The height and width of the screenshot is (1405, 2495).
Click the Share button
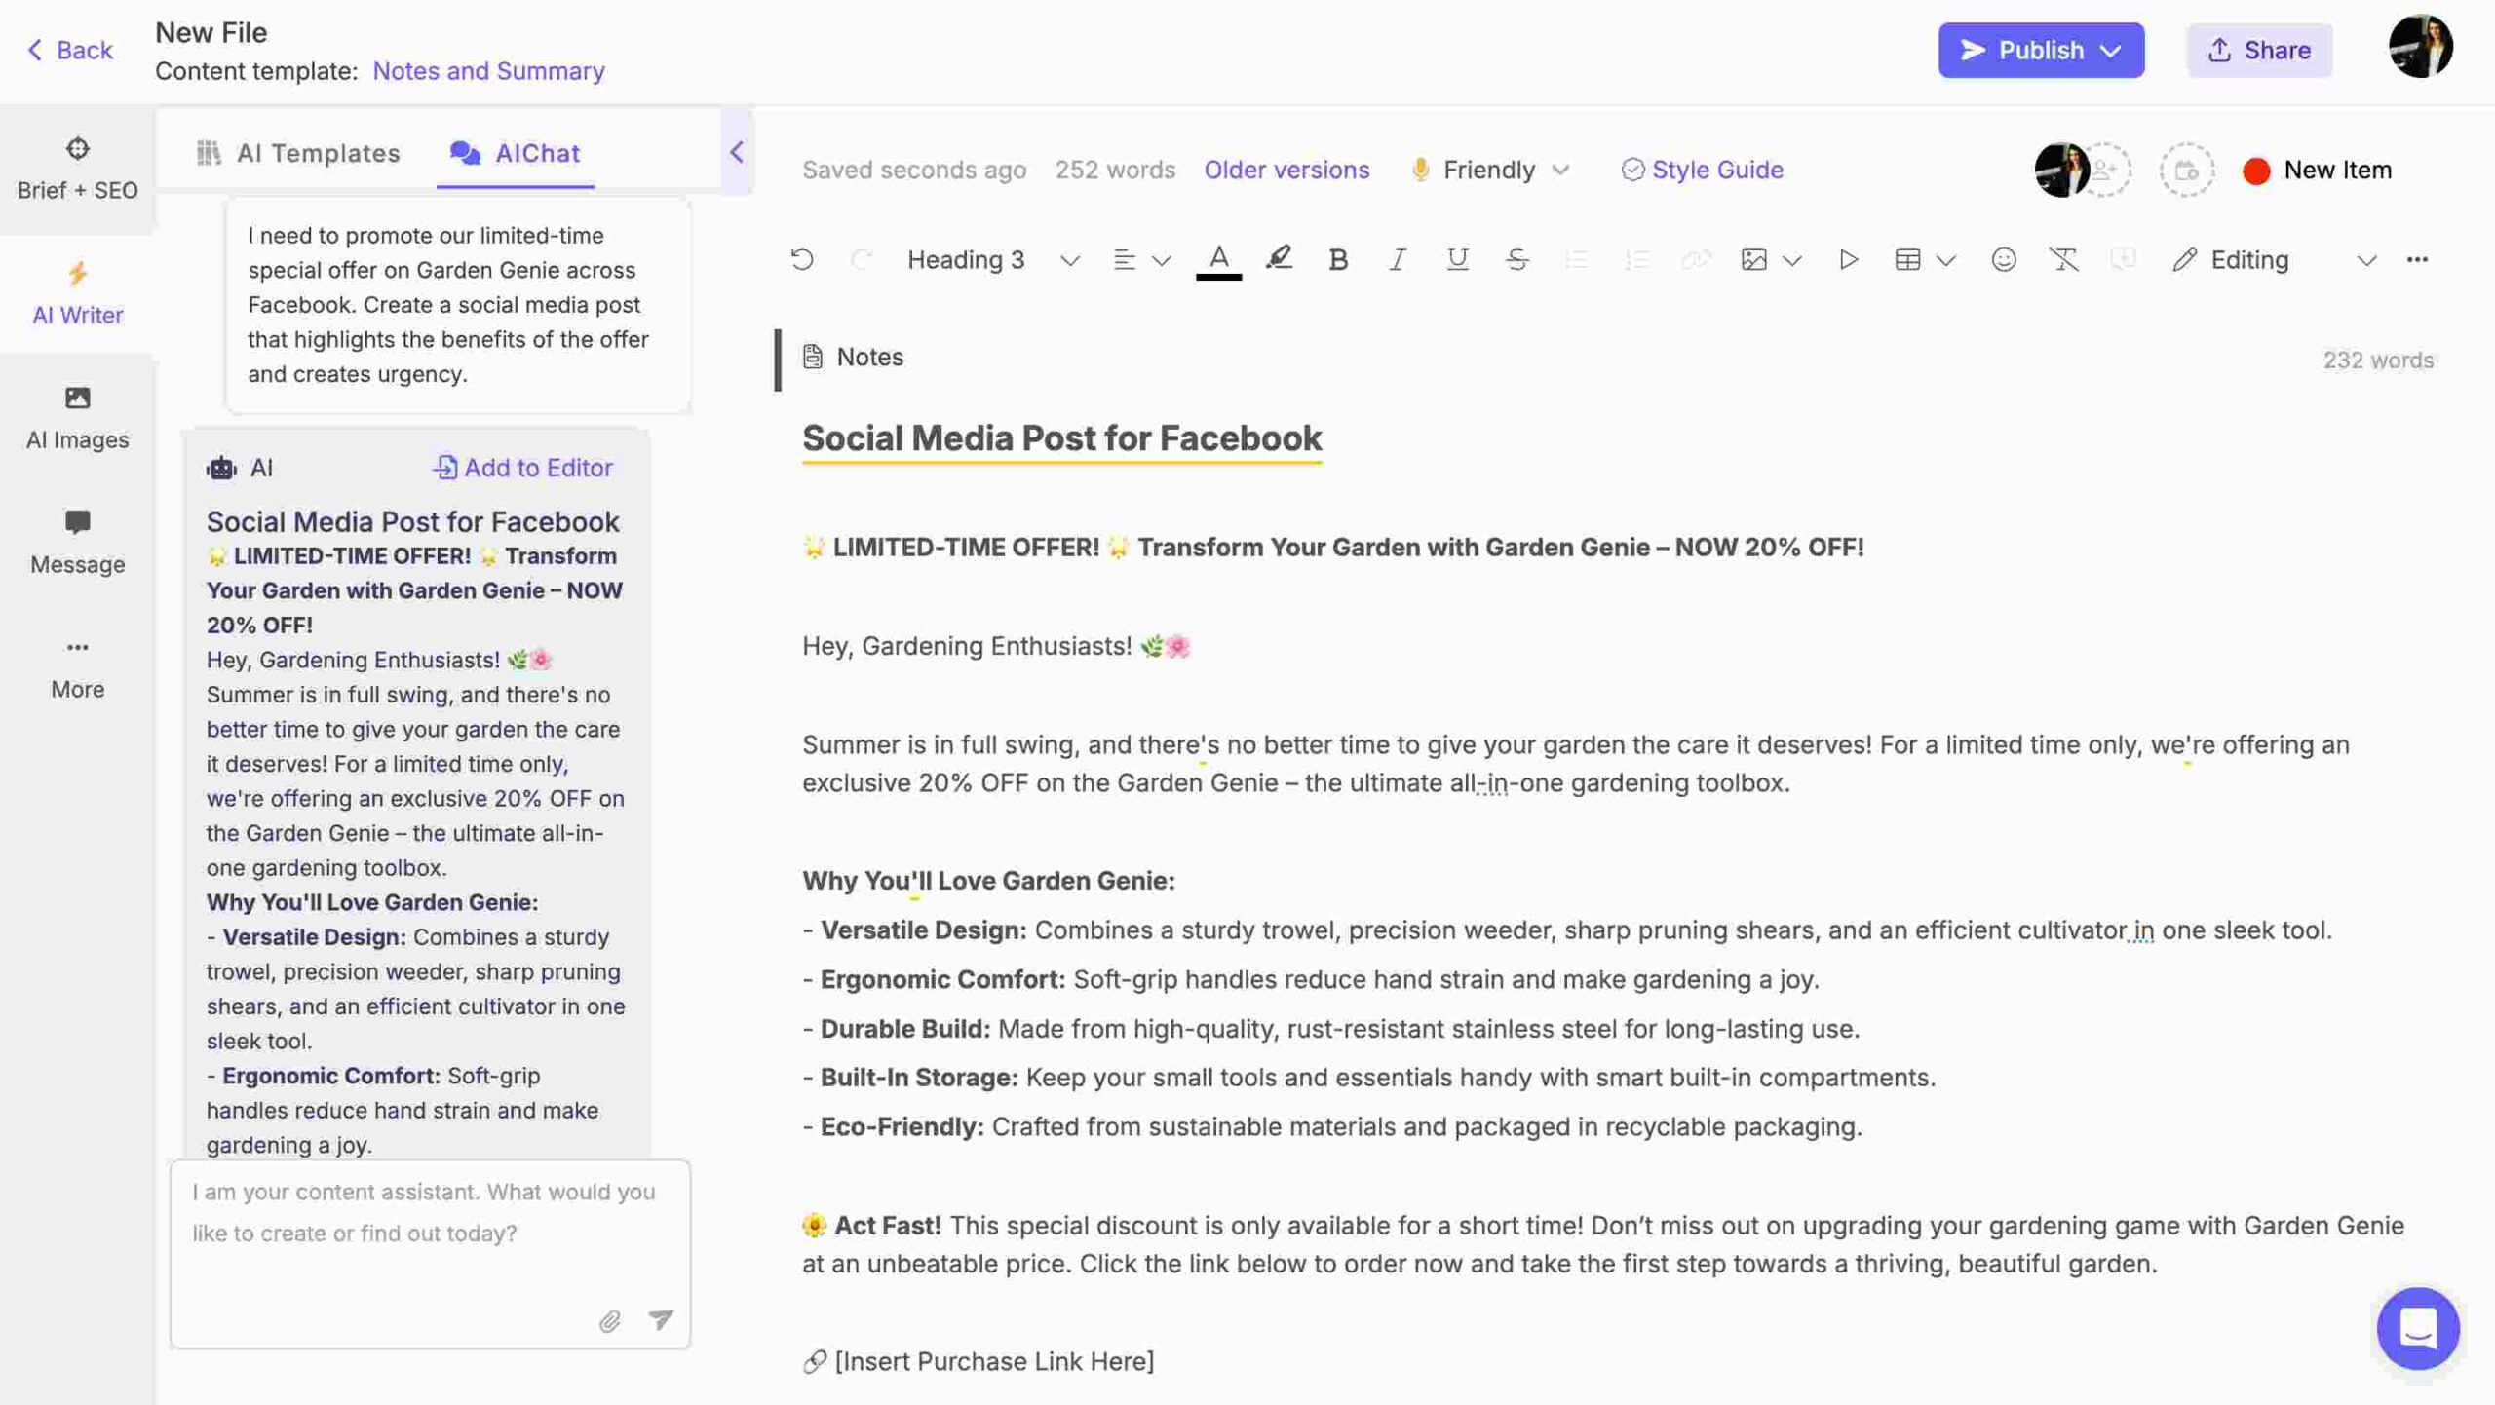[x=2259, y=51]
